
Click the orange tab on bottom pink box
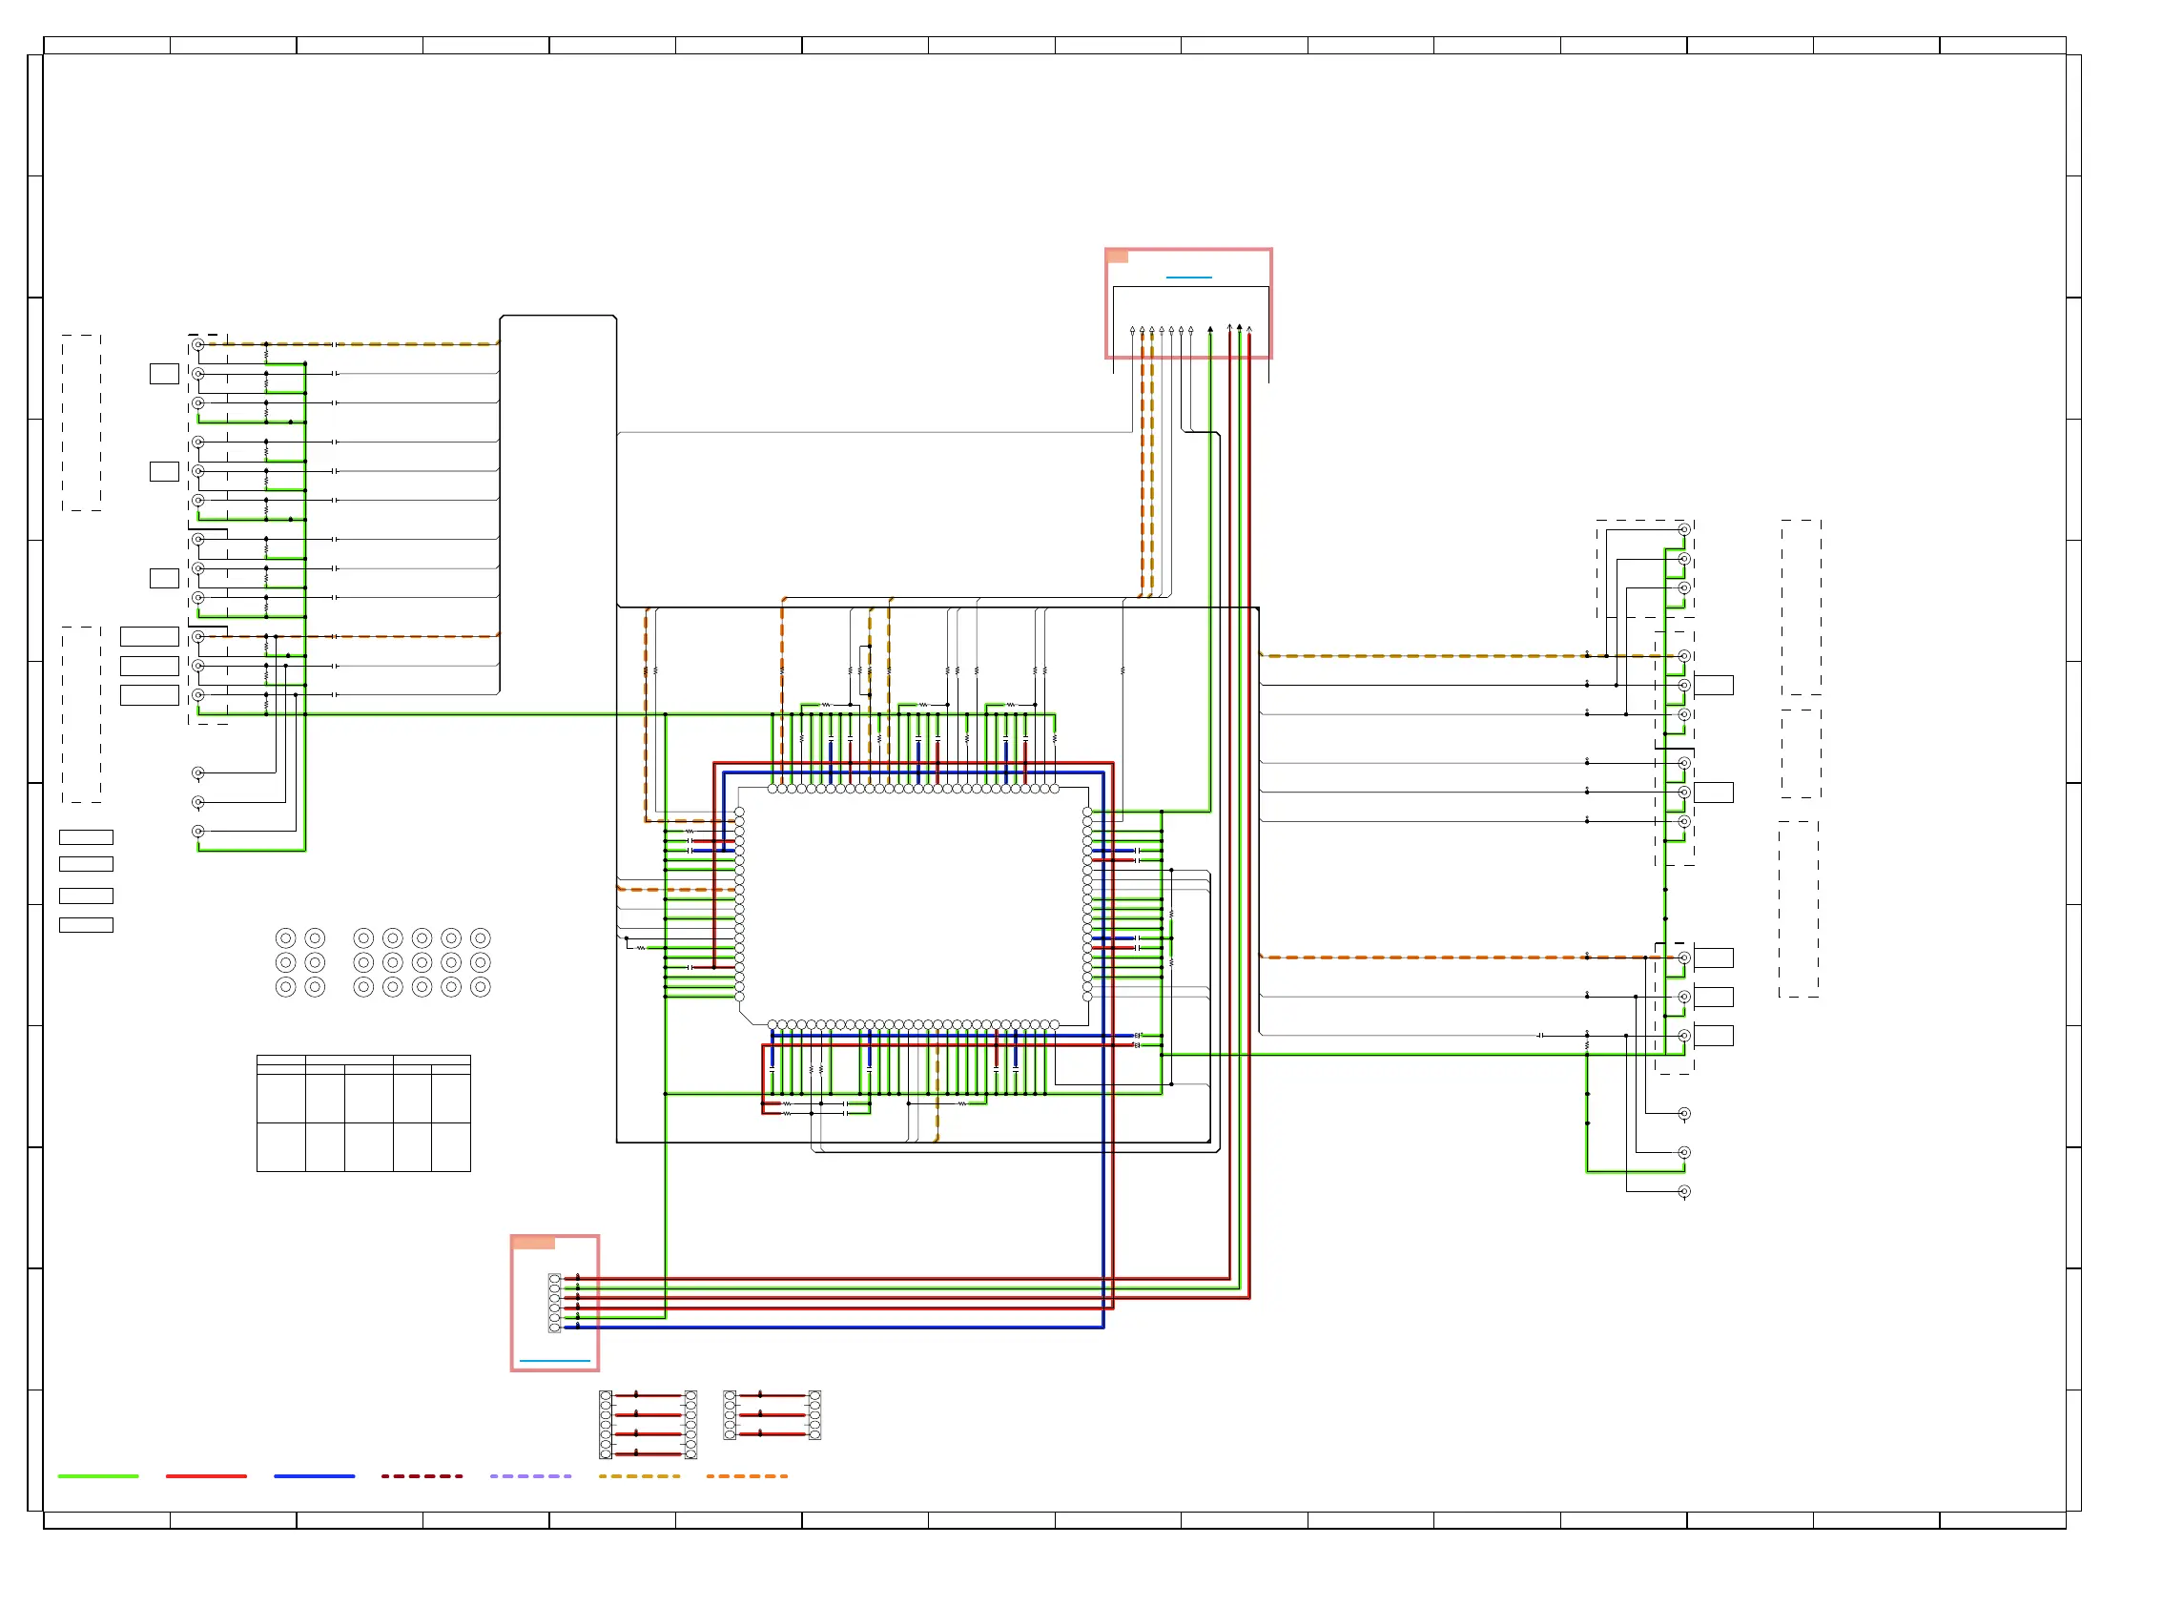click(x=533, y=1243)
